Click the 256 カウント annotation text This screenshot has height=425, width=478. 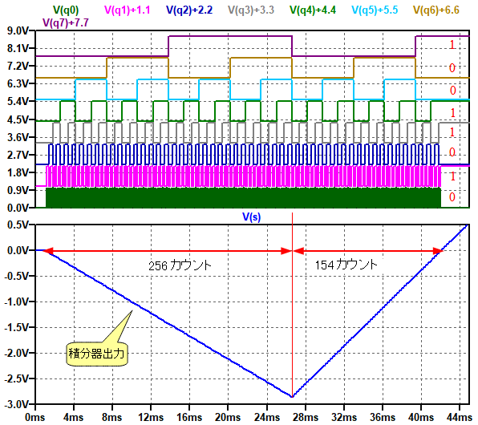180,265
